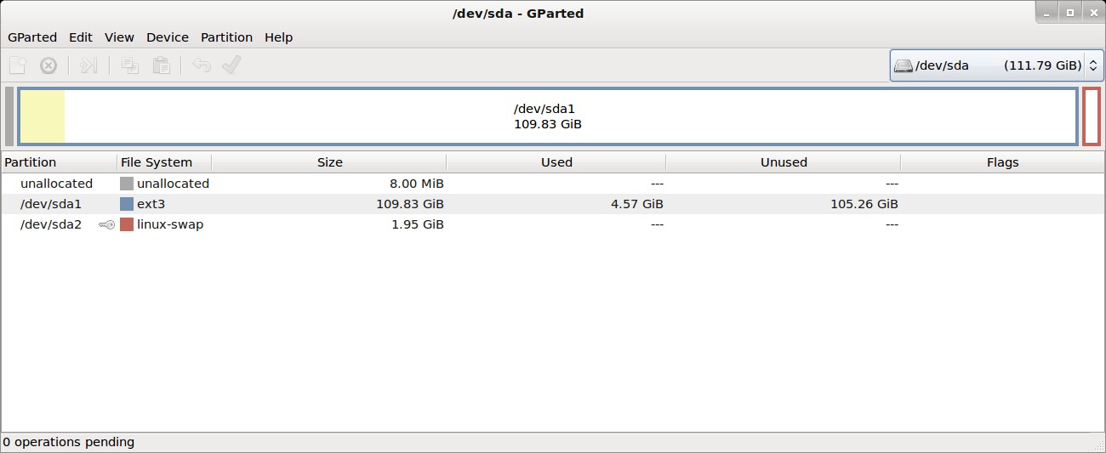
Task: Click the Copy partition toolbar icon
Action: (130, 65)
